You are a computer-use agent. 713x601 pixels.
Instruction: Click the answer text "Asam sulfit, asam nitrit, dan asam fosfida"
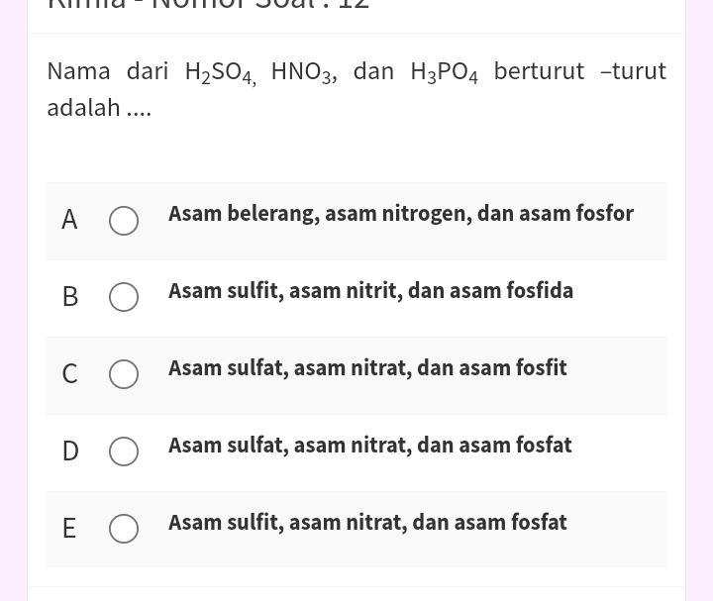[370, 291]
